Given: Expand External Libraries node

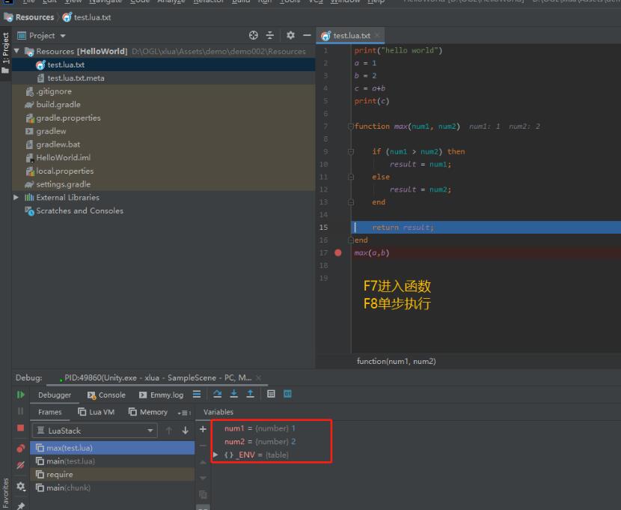Looking at the screenshot, I should tap(16, 197).
